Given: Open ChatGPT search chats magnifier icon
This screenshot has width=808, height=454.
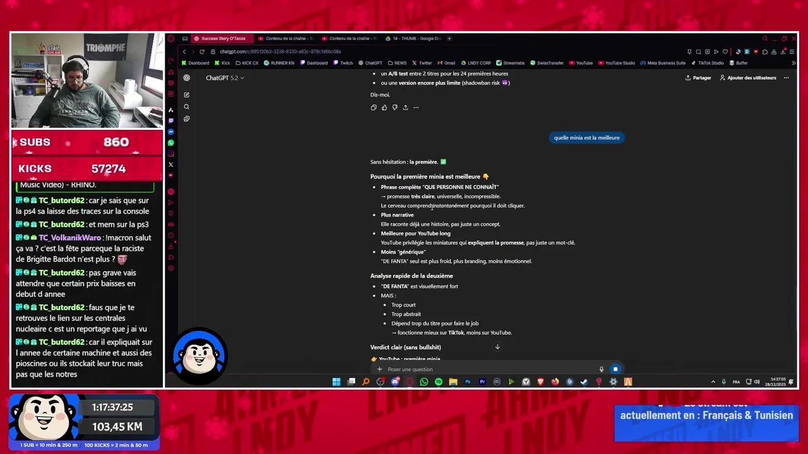Looking at the screenshot, I should 186,107.
